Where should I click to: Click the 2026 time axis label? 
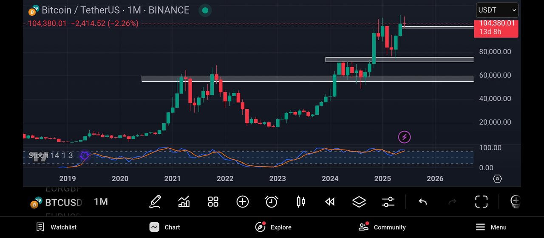(435, 179)
